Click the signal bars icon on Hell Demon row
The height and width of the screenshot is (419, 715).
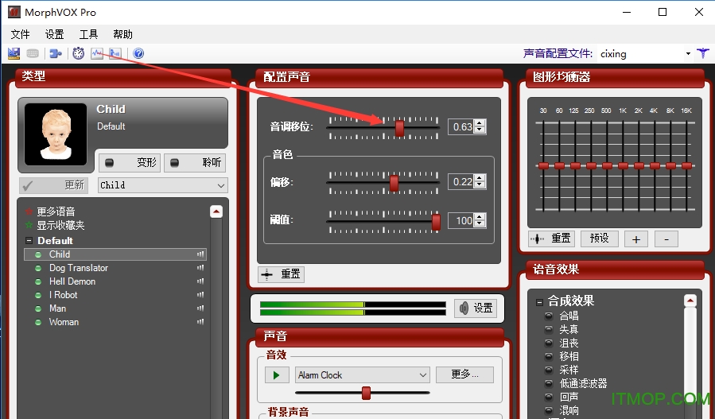200,281
